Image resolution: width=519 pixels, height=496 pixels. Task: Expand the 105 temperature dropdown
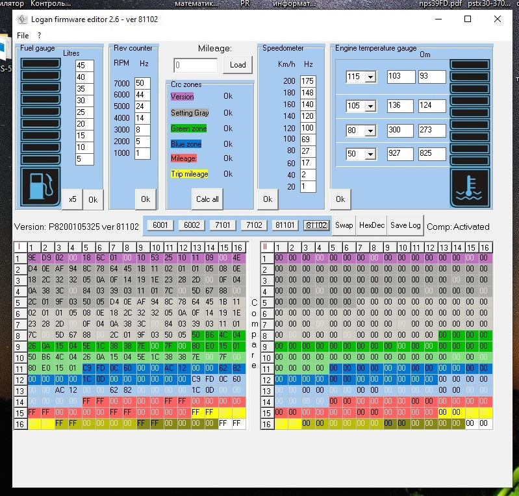[x=370, y=106]
